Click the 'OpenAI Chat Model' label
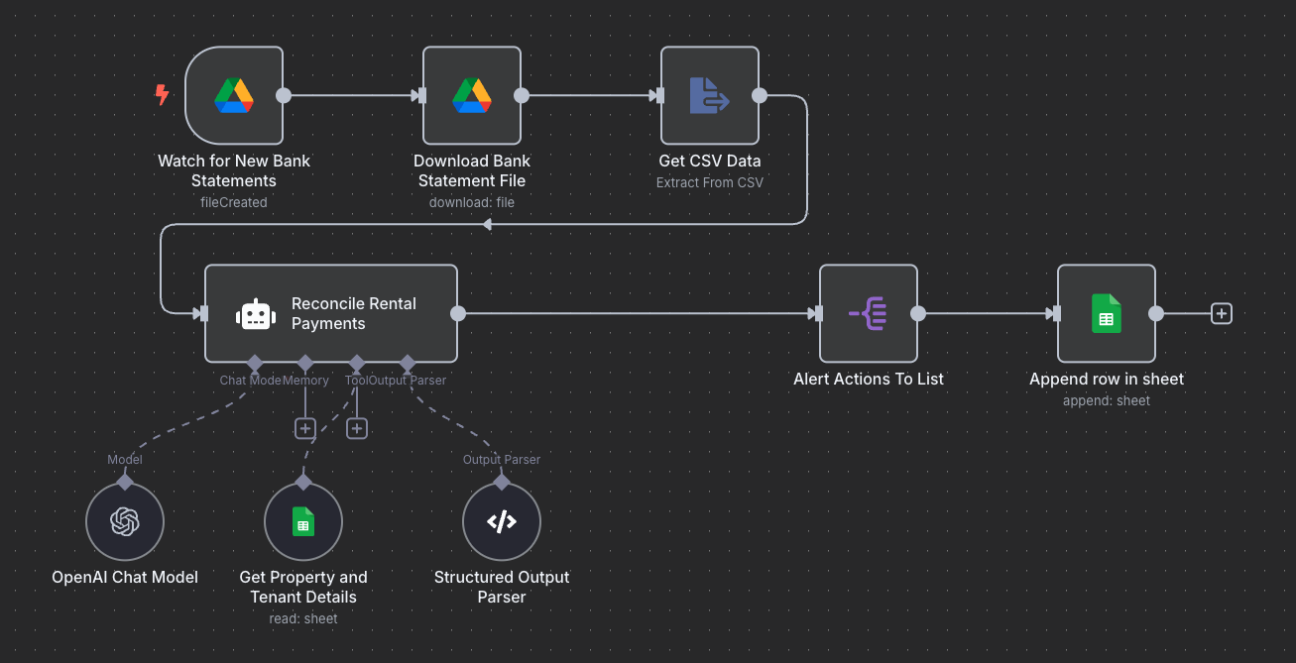This screenshot has height=663, width=1296. tap(125, 577)
